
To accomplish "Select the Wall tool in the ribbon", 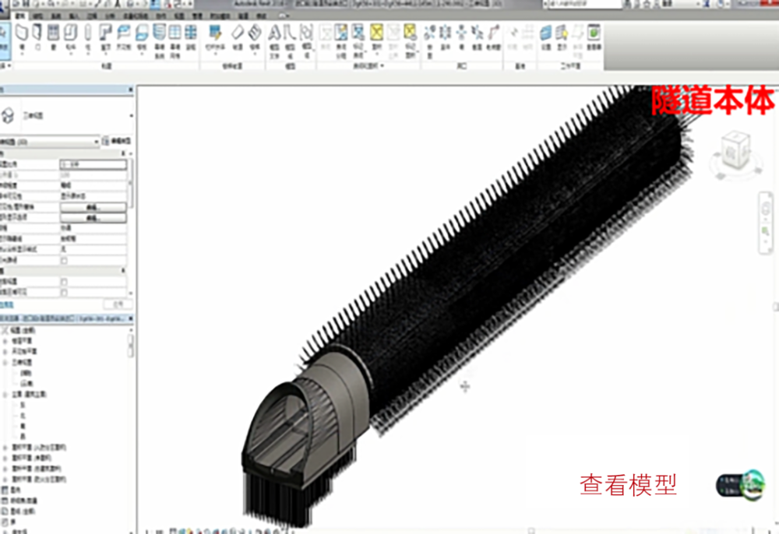I will click(21, 37).
